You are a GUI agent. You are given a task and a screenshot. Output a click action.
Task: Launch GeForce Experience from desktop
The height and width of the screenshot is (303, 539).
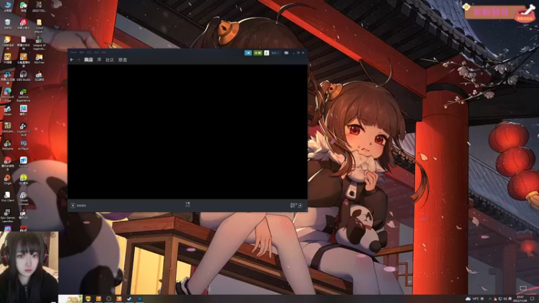coord(24,95)
